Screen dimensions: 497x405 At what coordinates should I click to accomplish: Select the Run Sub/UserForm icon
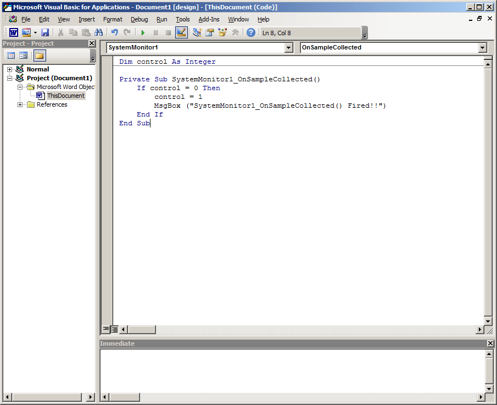143,32
